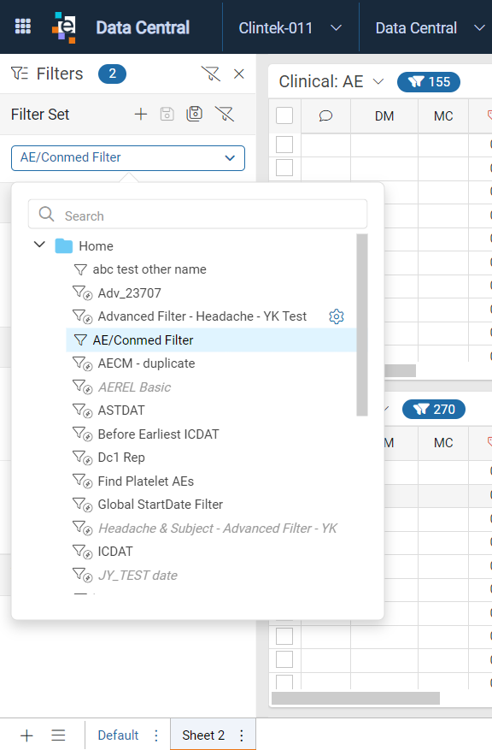Add a new filter set with plus icon

[140, 114]
